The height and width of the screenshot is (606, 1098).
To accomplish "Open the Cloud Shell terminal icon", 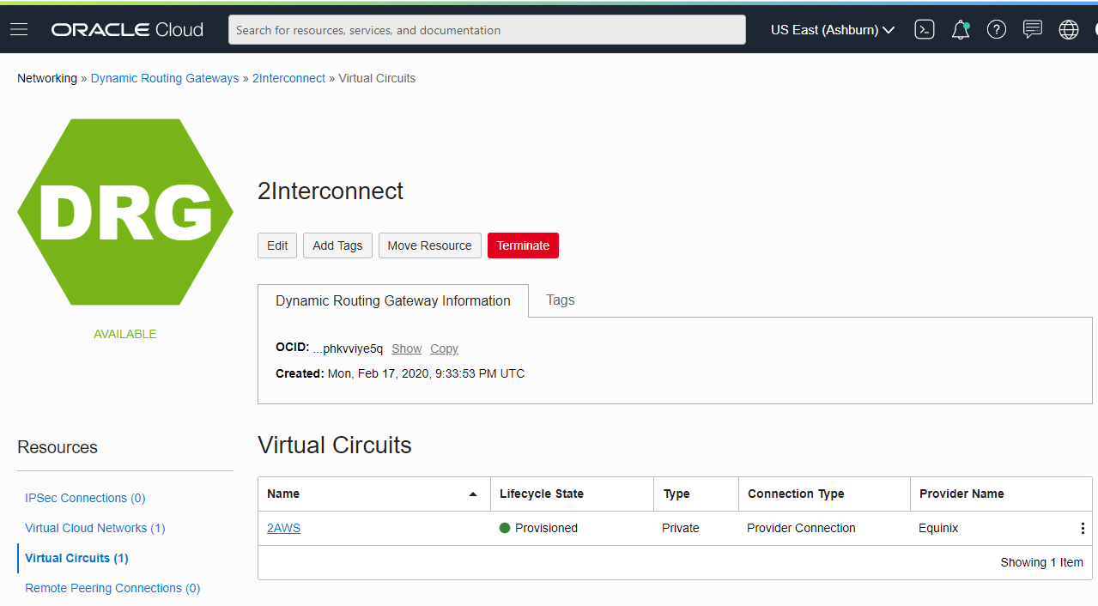I will click(925, 30).
